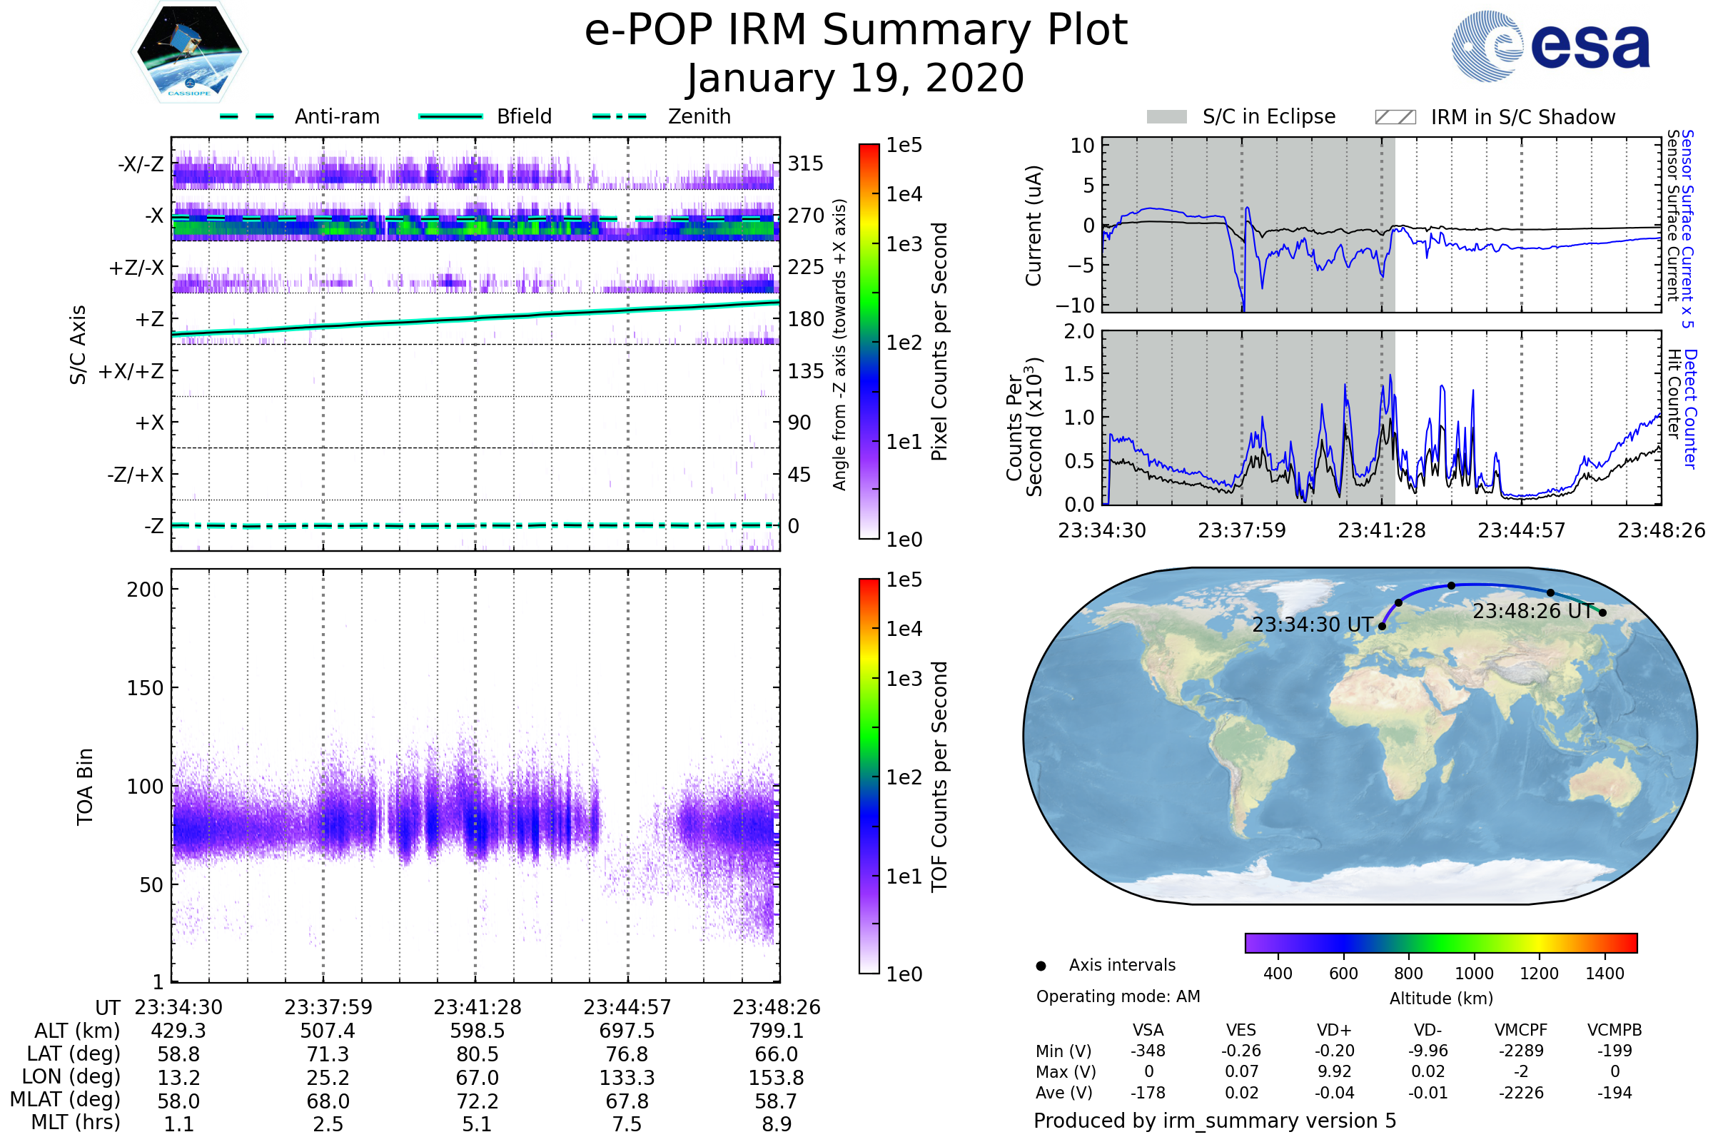Screen dimensions: 1713x1142
Task: Click the Operating mode: AM text
Action: point(1118,996)
